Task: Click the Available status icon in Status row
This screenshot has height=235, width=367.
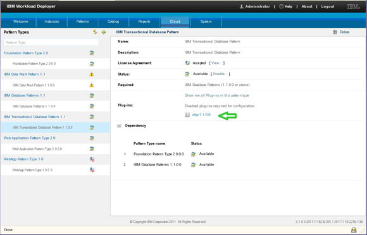Action: [187, 74]
